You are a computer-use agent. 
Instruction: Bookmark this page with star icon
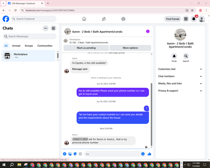click(192, 10)
